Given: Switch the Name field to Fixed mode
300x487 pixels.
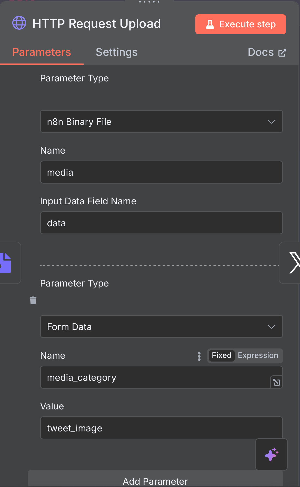Looking at the screenshot, I should 222,355.
